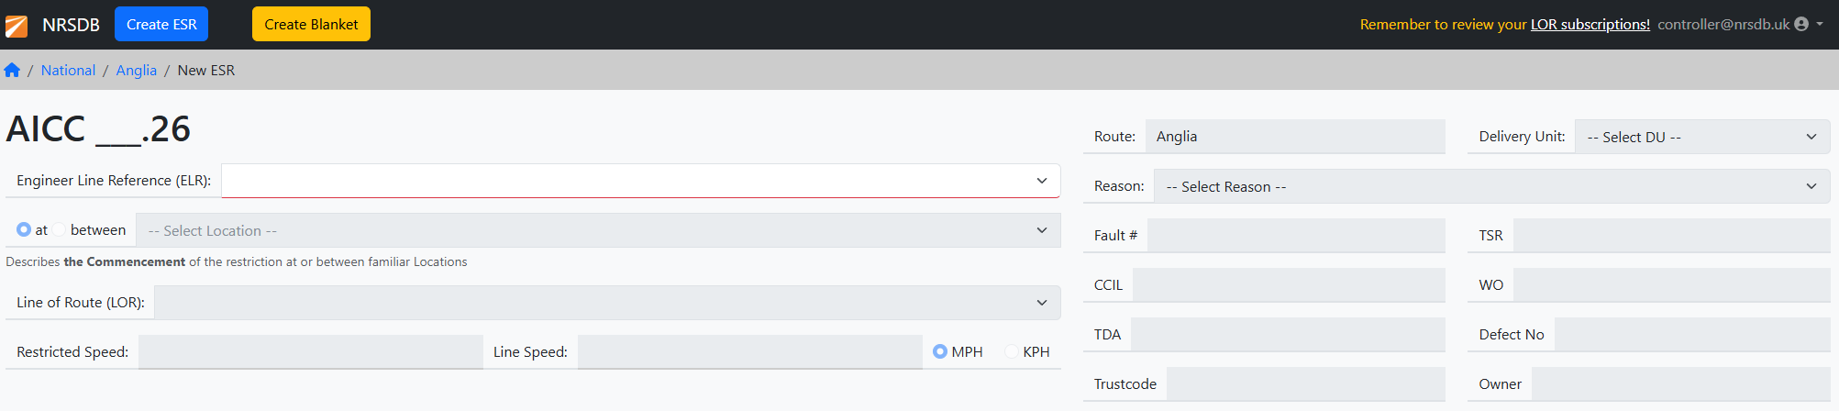Click the Create ESR button
Screen dimensions: 1839x411
[x=161, y=24]
